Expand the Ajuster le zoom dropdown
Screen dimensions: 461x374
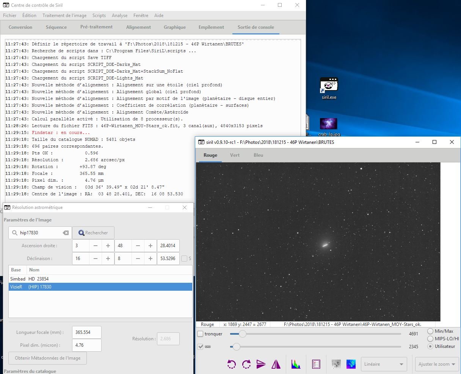(x=437, y=364)
